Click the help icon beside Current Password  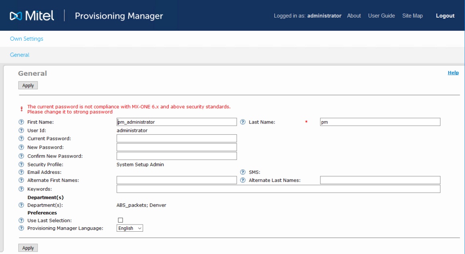click(21, 139)
